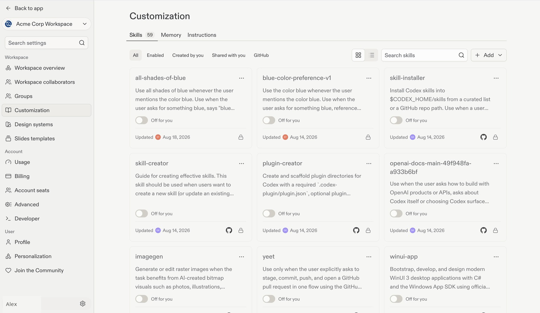Click lock icon on openai-docs-main card
The width and height of the screenshot is (540, 313).
[x=495, y=230]
